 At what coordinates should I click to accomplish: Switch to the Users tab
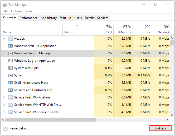(x=78, y=18)
